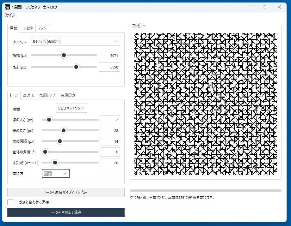Expand the プリセット dropdown
The image size is (291, 226).
pyautogui.click(x=75, y=41)
